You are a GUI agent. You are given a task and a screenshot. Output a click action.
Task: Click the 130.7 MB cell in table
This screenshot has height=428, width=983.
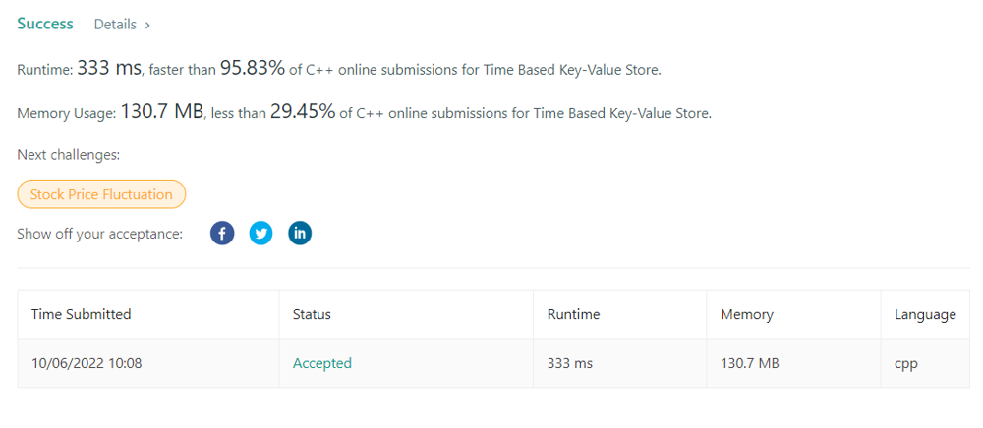(x=750, y=363)
